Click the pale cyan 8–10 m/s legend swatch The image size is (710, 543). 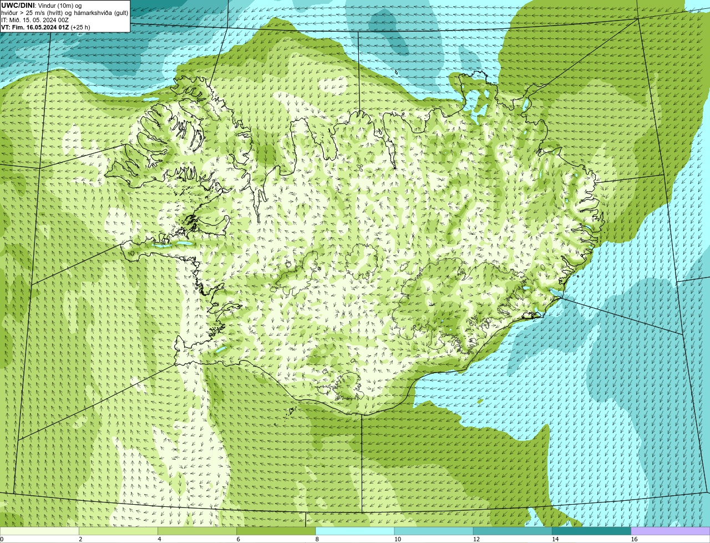click(355, 531)
